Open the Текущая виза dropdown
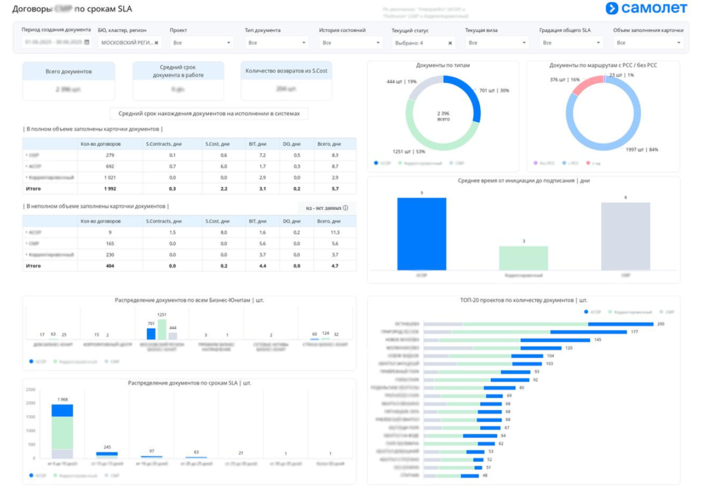Screen dimensions: 701x493 pyautogui.click(x=497, y=42)
